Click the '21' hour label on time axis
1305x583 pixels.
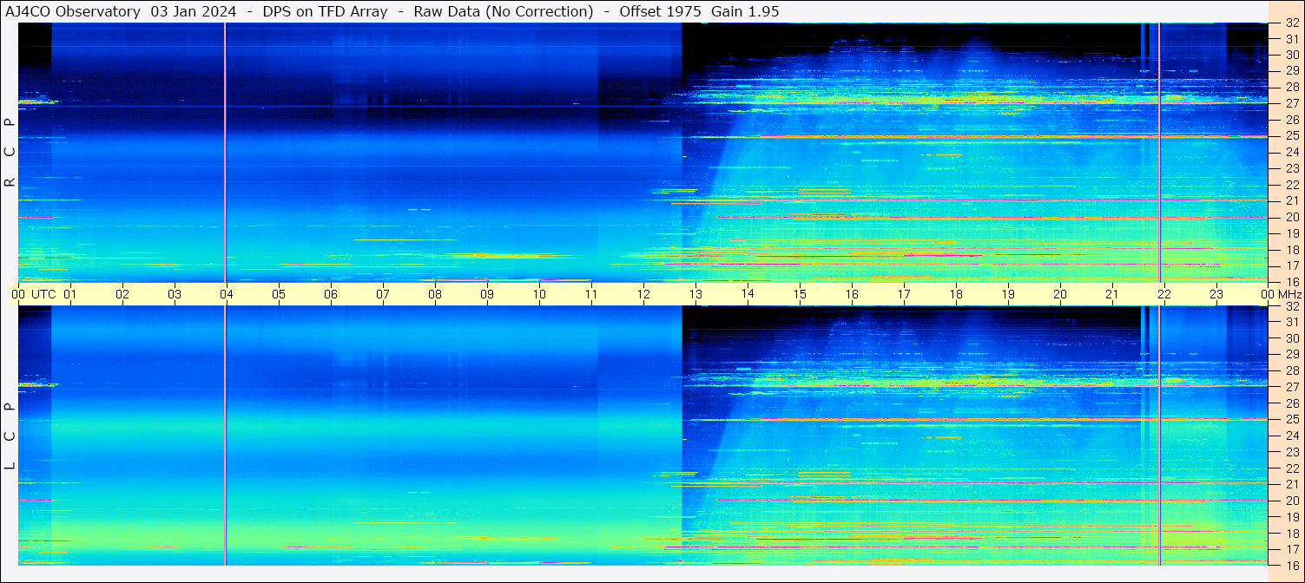click(x=1112, y=294)
